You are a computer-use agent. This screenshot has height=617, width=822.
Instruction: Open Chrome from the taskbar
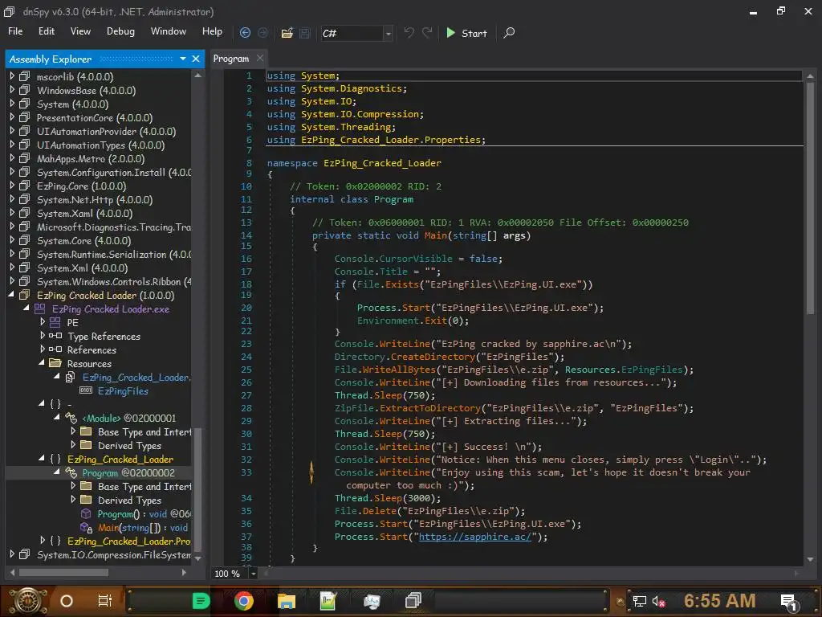[x=244, y=600]
